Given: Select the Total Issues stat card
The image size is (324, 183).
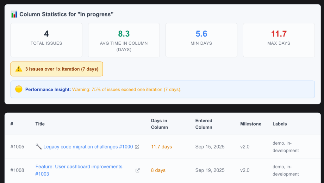Looking at the screenshot, I should [47, 40].
